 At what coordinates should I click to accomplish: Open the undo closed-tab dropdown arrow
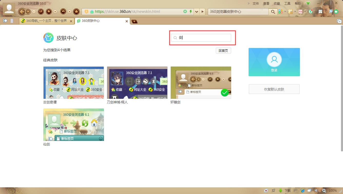[69, 12]
